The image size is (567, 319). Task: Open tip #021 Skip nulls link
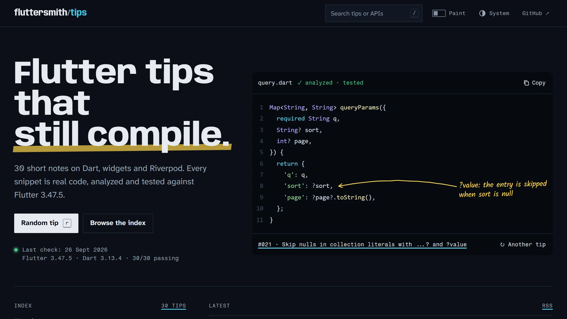click(362, 245)
